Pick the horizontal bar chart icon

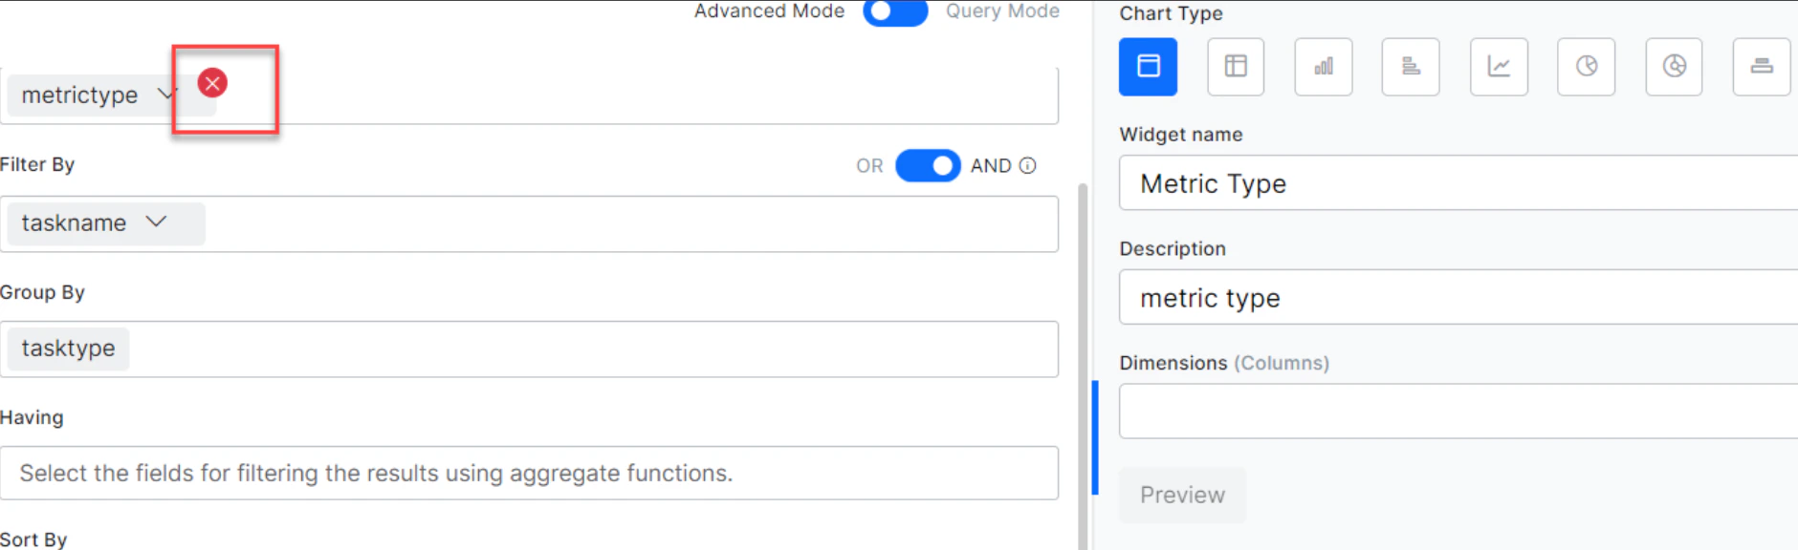[x=1412, y=67]
